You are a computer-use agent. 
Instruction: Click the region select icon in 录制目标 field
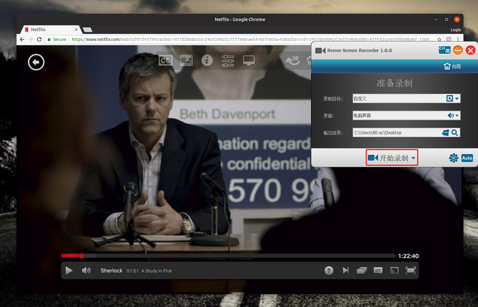point(450,98)
